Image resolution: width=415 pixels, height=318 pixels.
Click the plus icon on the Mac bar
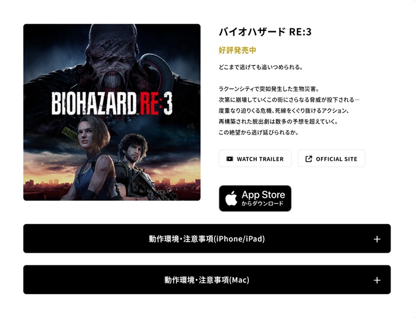pyautogui.click(x=377, y=280)
